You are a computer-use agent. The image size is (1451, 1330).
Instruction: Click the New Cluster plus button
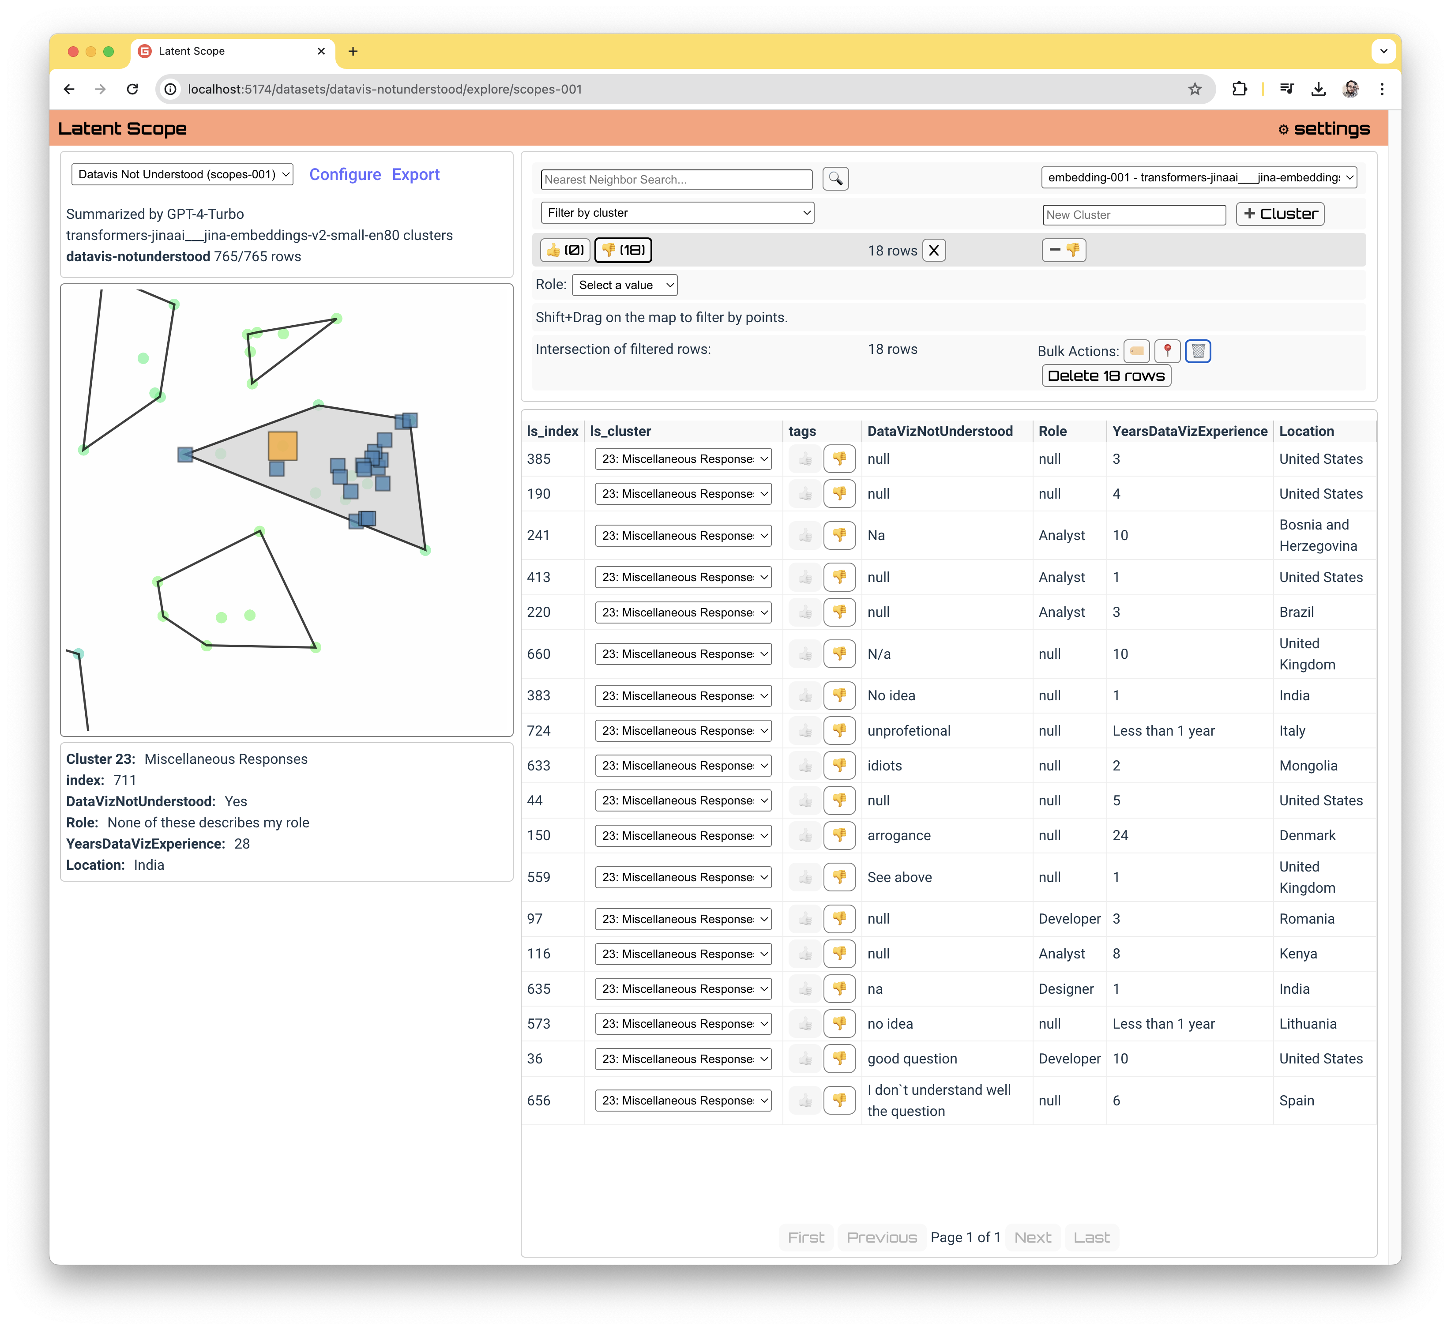pyautogui.click(x=1280, y=212)
